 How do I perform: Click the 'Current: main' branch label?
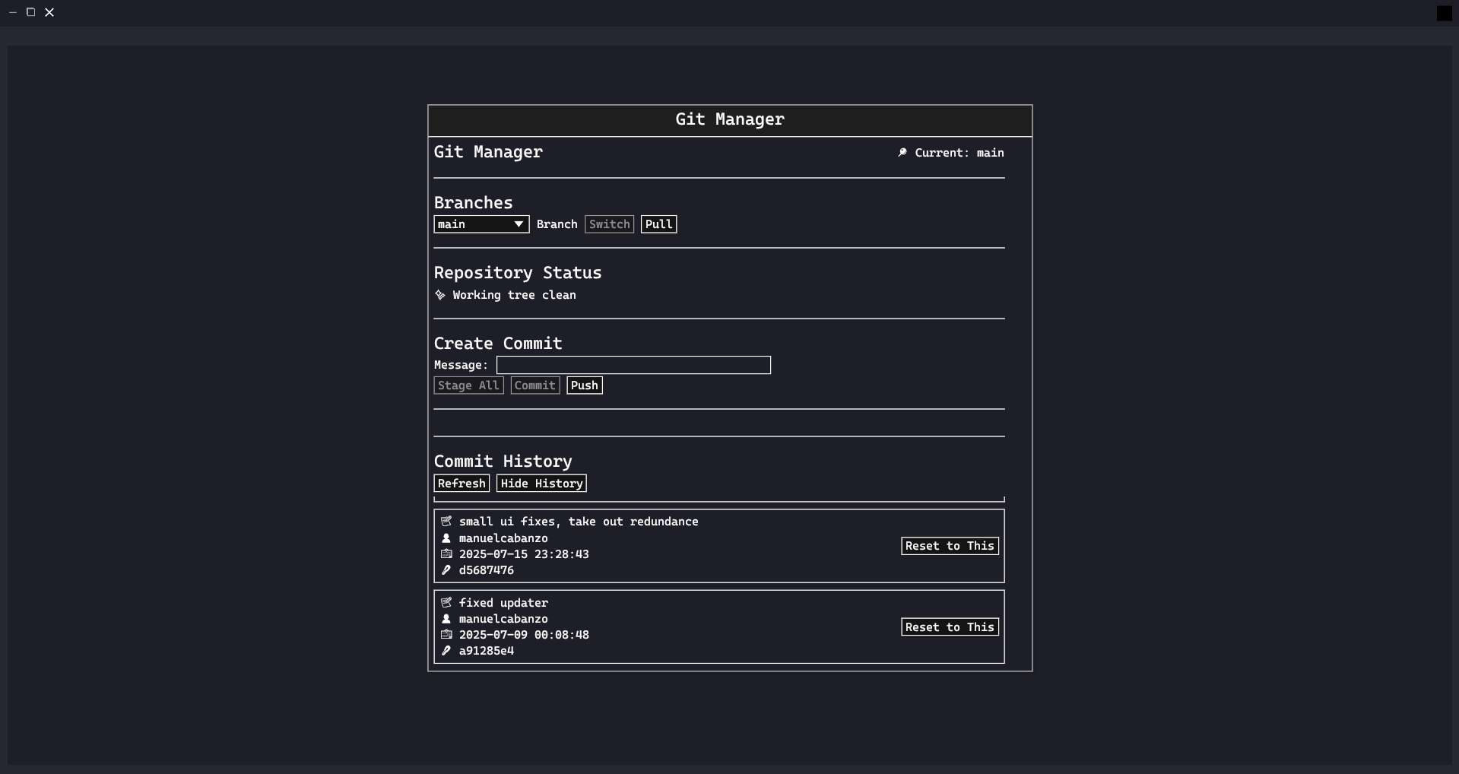tap(959, 153)
